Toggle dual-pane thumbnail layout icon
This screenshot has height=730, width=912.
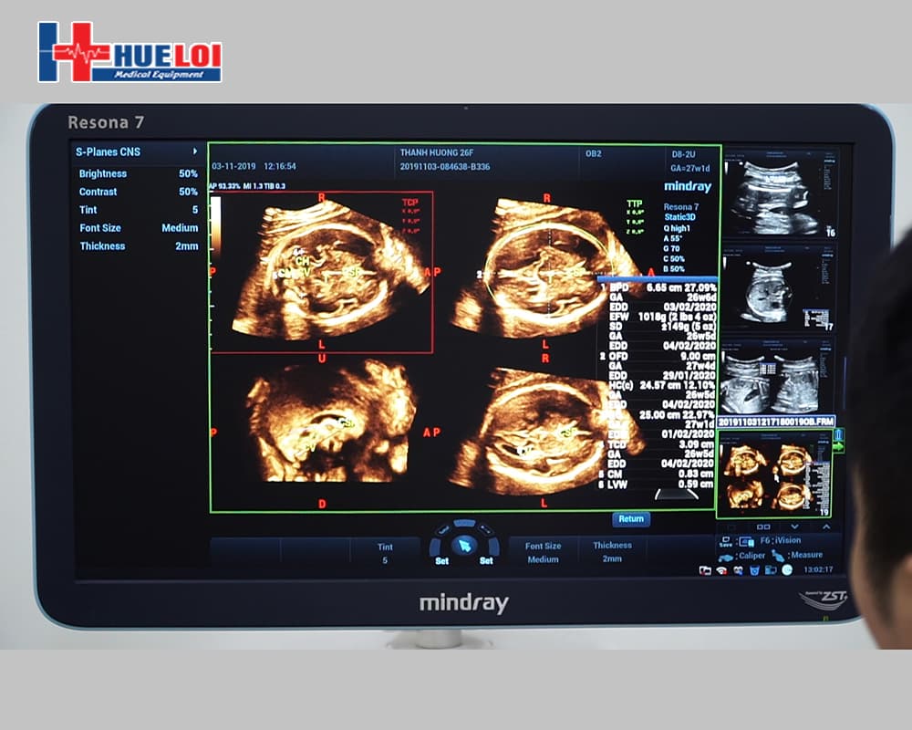coord(762,527)
